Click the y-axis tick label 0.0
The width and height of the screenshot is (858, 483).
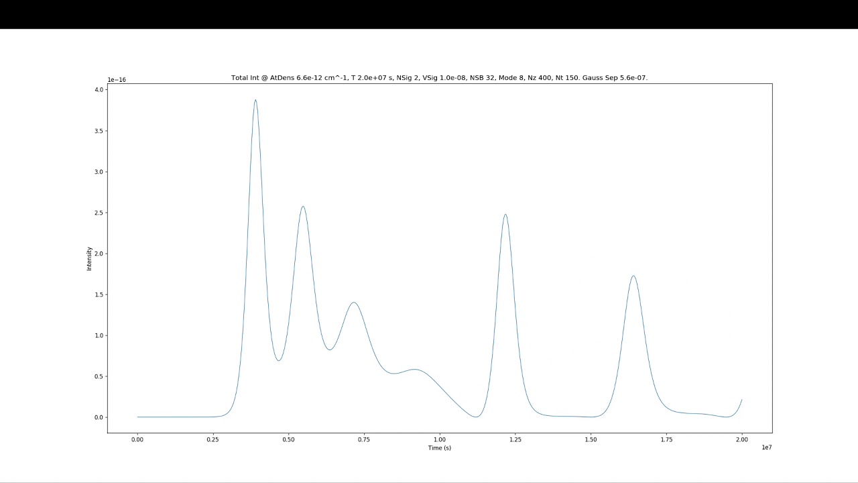point(99,417)
